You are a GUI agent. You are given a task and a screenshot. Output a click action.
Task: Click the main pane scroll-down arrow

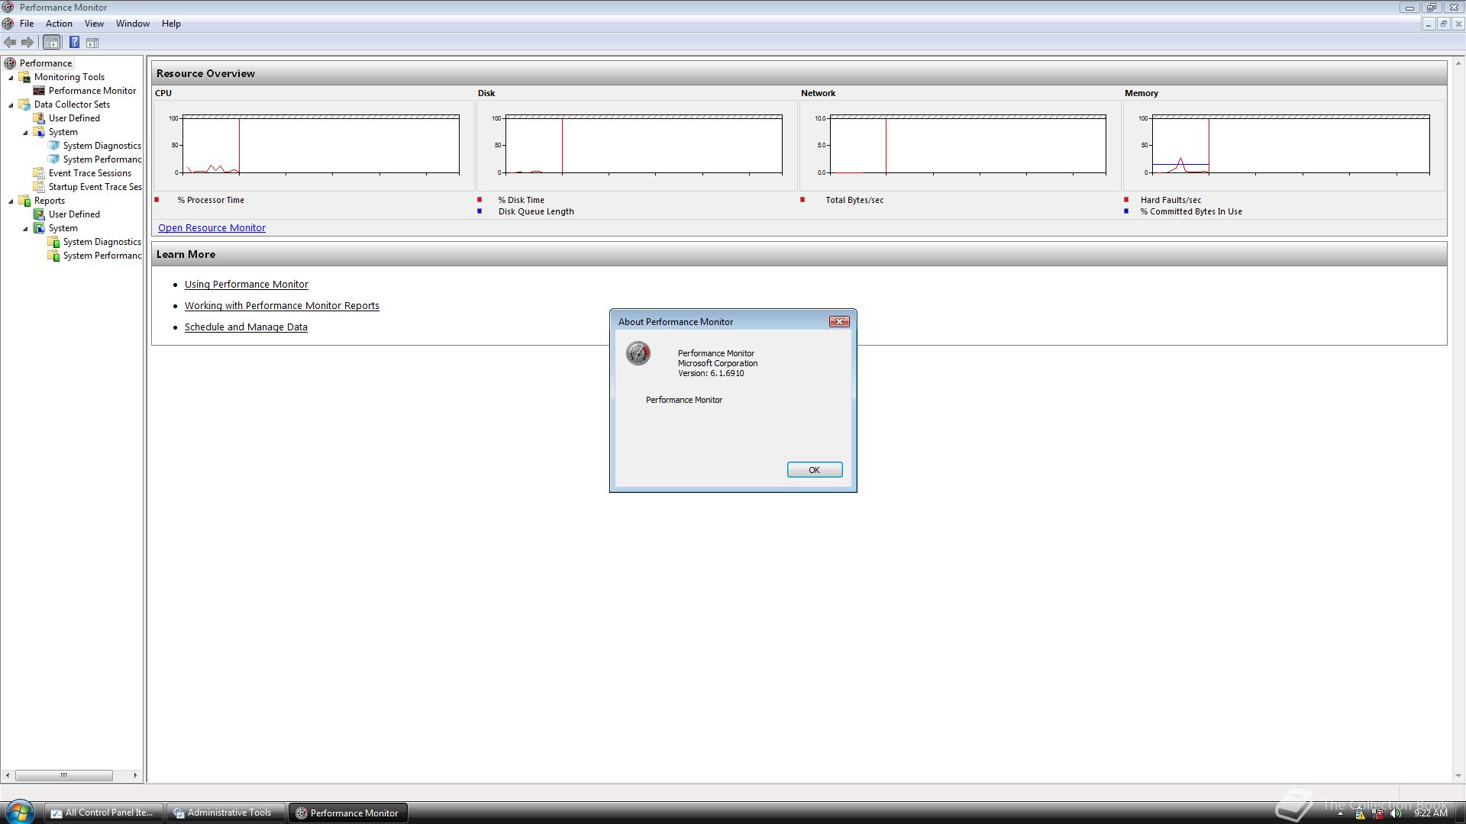click(x=1458, y=776)
